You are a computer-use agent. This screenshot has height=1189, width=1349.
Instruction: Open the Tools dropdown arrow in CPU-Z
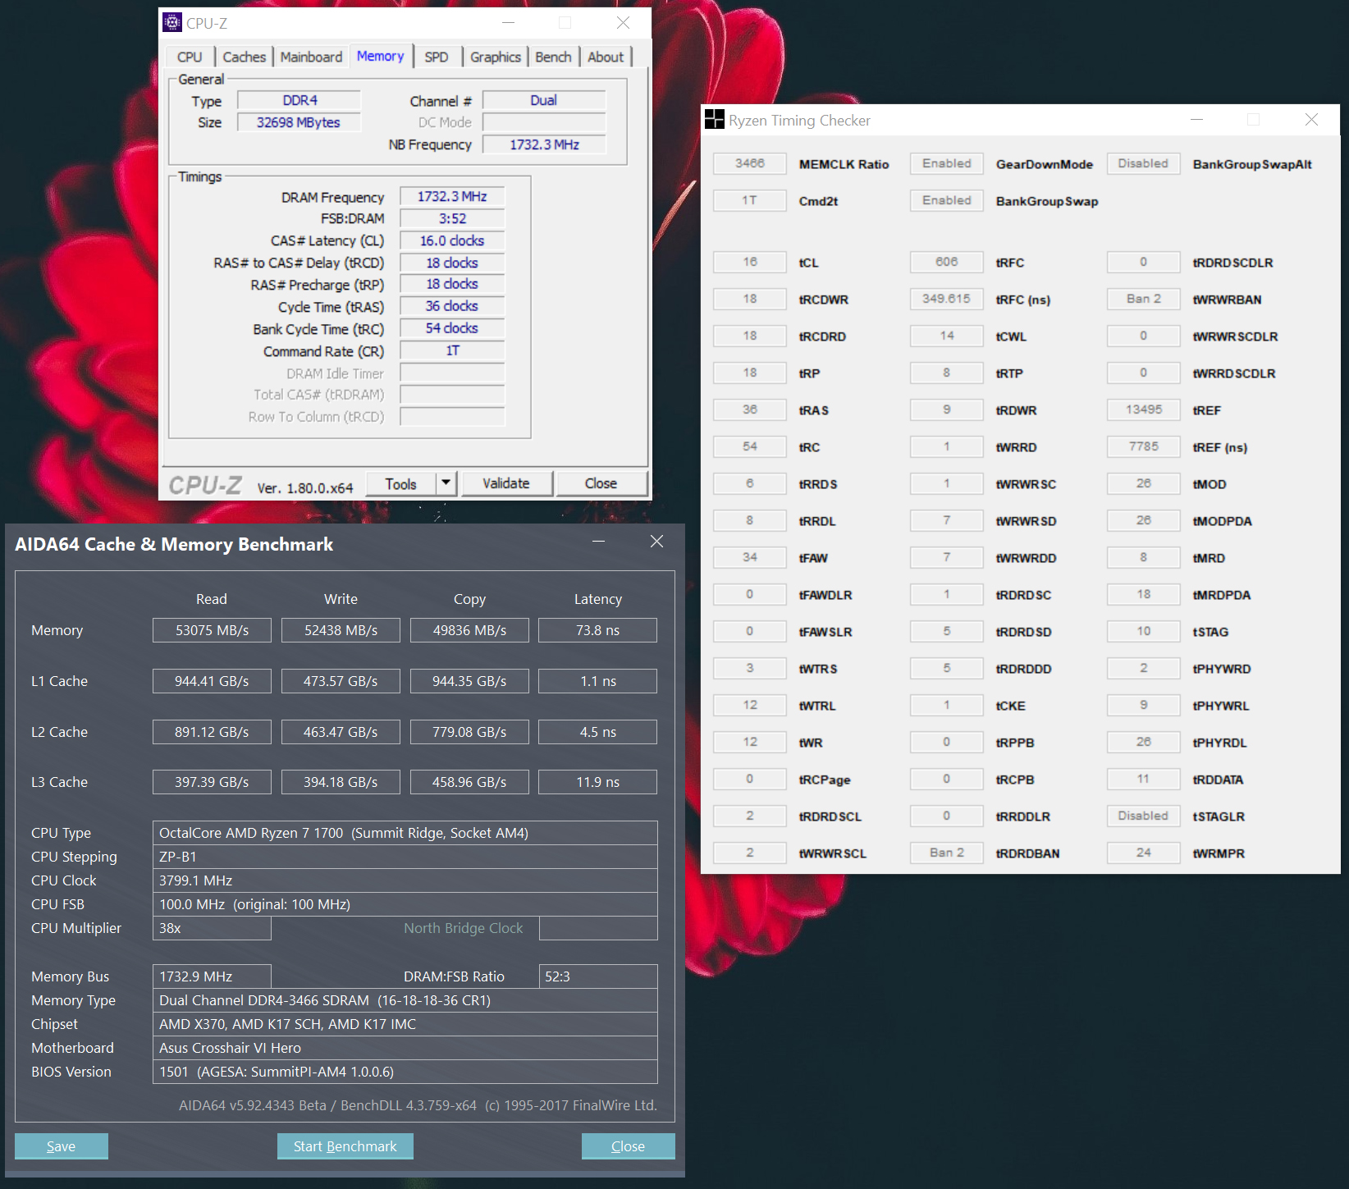(x=446, y=483)
